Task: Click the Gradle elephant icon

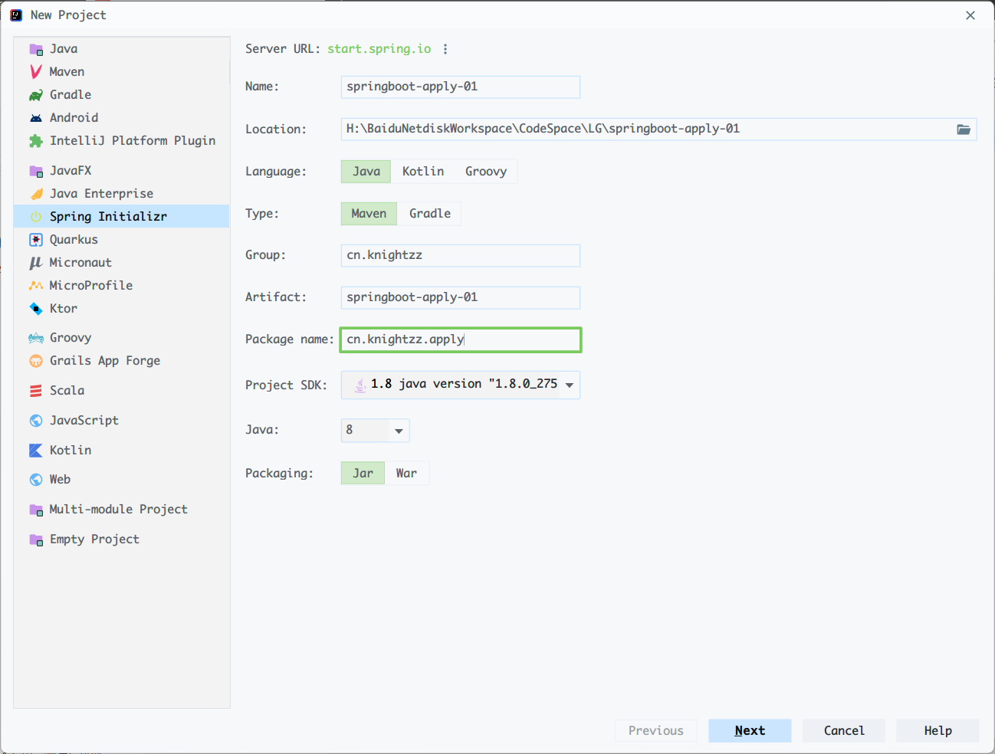Action: click(36, 95)
